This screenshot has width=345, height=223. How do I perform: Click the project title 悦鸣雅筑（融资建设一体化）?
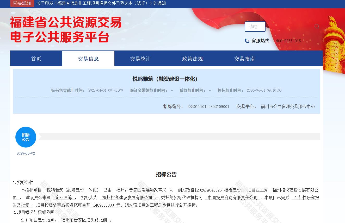(x=166, y=79)
